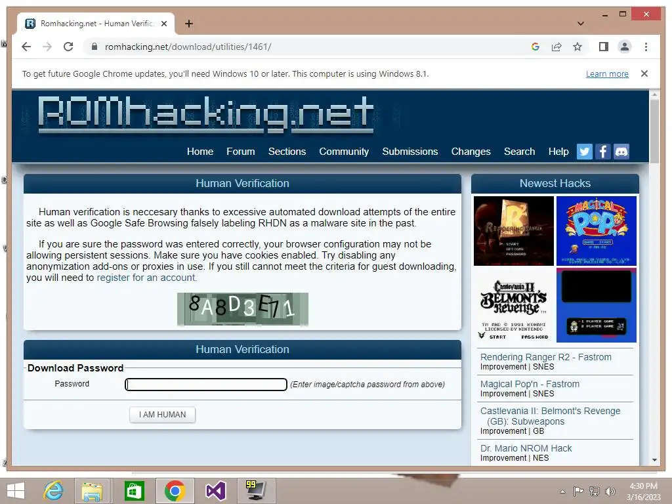Image resolution: width=672 pixels, height=504 pixels.
Task: Bookmark this page with the star icon
Action: [x=577, y=47]
